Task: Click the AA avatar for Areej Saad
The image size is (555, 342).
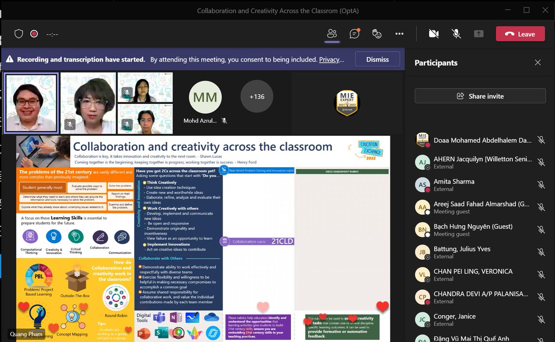Action: coord(423,208)
